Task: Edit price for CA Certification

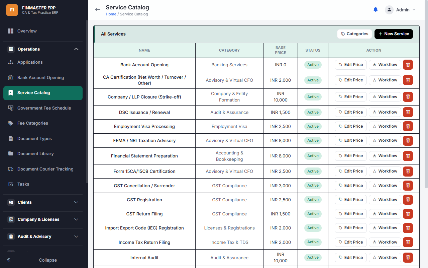Action: (x=350, y=80)
